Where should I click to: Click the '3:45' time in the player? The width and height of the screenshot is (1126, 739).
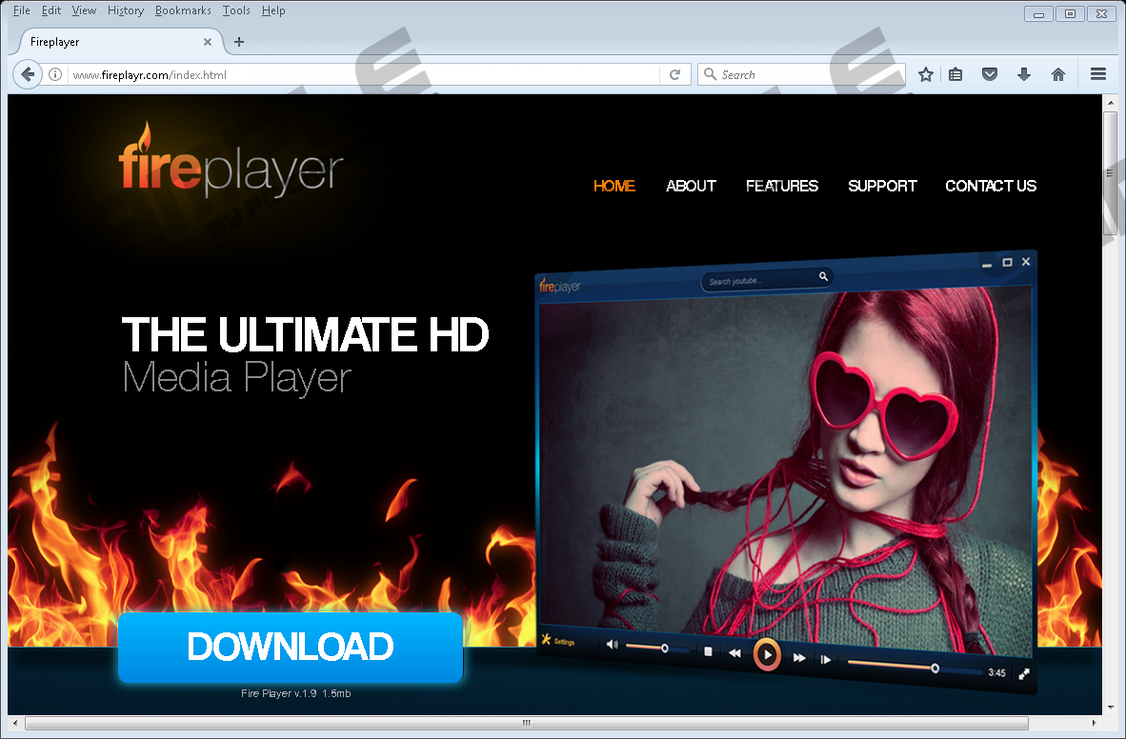(996, 673)
